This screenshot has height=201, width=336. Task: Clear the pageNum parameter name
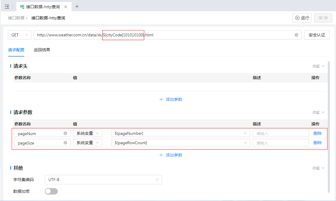coord(65,133)
